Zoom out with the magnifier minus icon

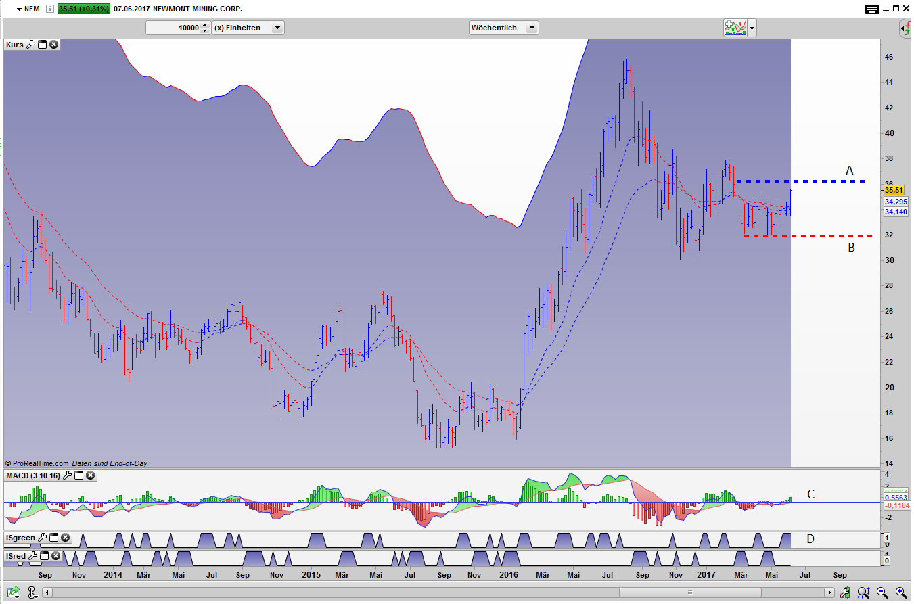(882, 593)
